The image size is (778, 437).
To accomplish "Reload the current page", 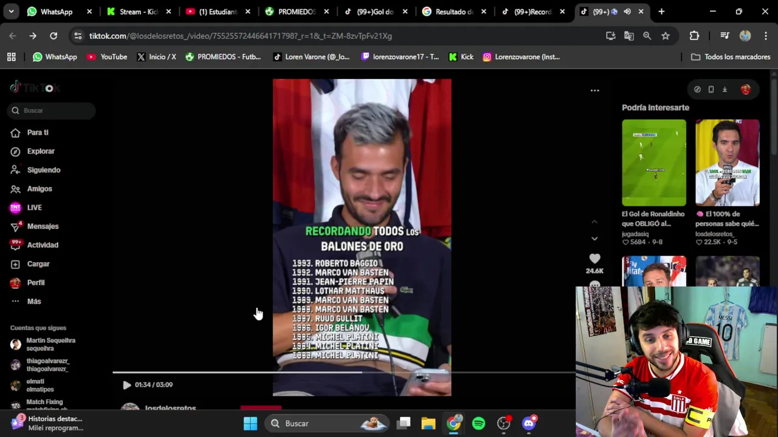I will 53,36.
